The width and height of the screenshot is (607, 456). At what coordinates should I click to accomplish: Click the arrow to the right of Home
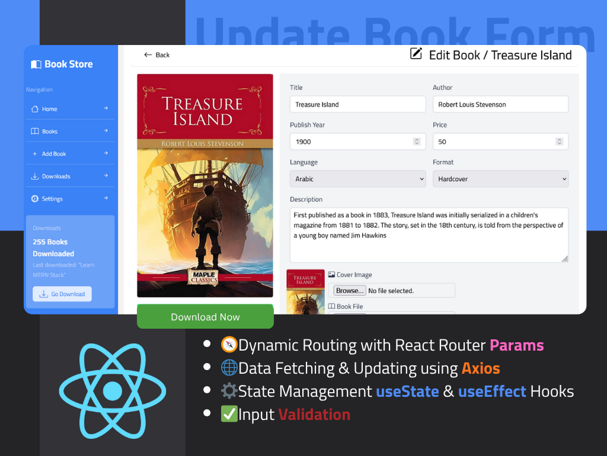point(106,108)
